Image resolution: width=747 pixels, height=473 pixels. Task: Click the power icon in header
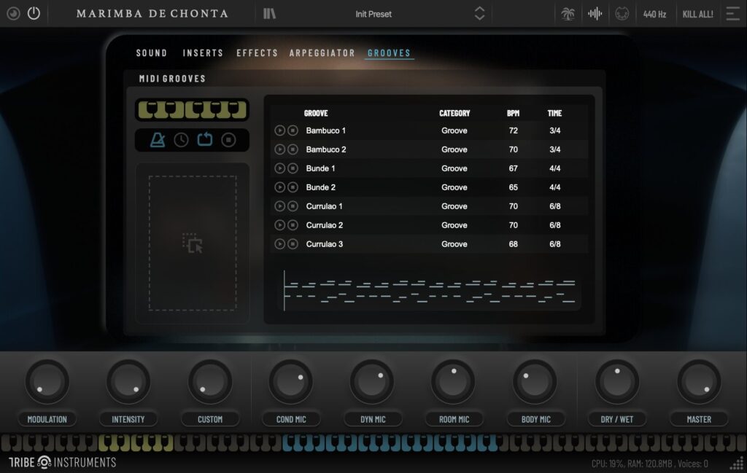[34, 13]
